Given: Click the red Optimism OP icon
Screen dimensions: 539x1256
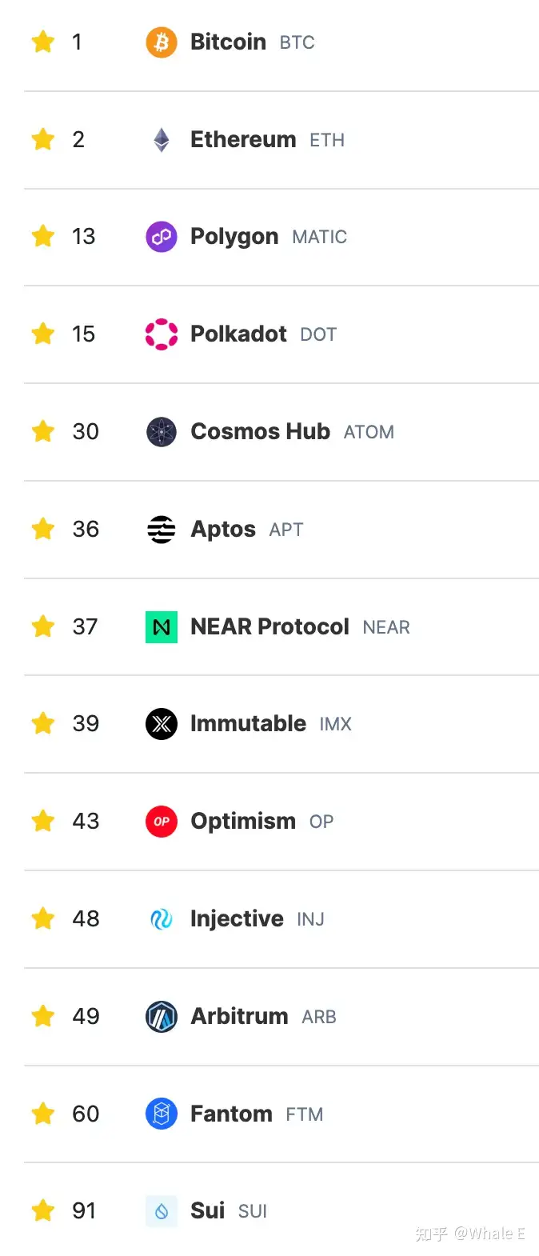Looking at the screenshot, I should (x=162, y=822).
